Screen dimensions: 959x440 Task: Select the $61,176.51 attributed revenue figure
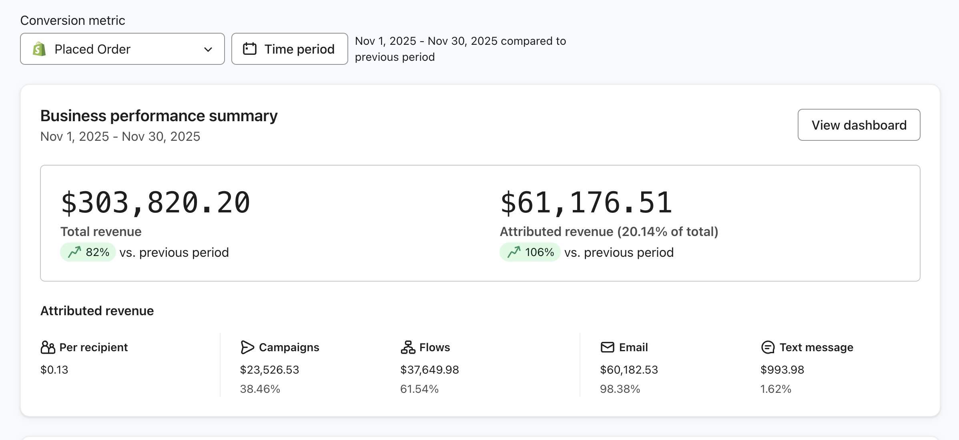tap(586, 203)
